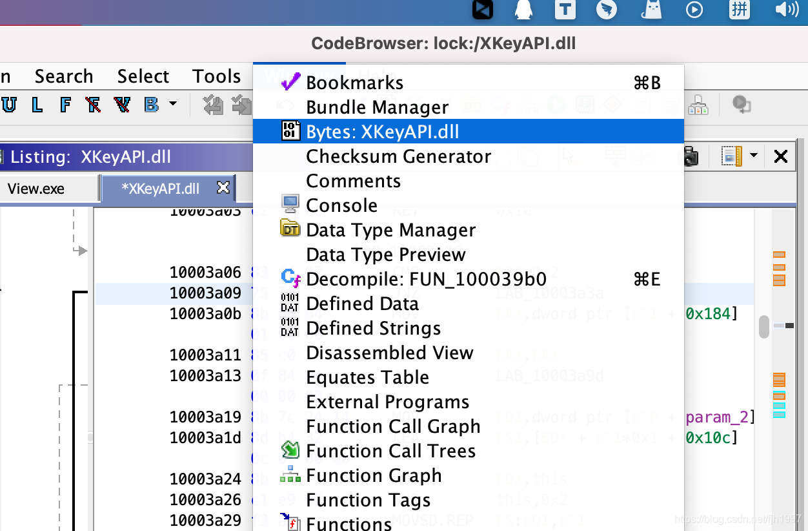This screenshot has height=531, width=808.
Task: Click address 10003a13 in the listing
Action: (205, 375)
